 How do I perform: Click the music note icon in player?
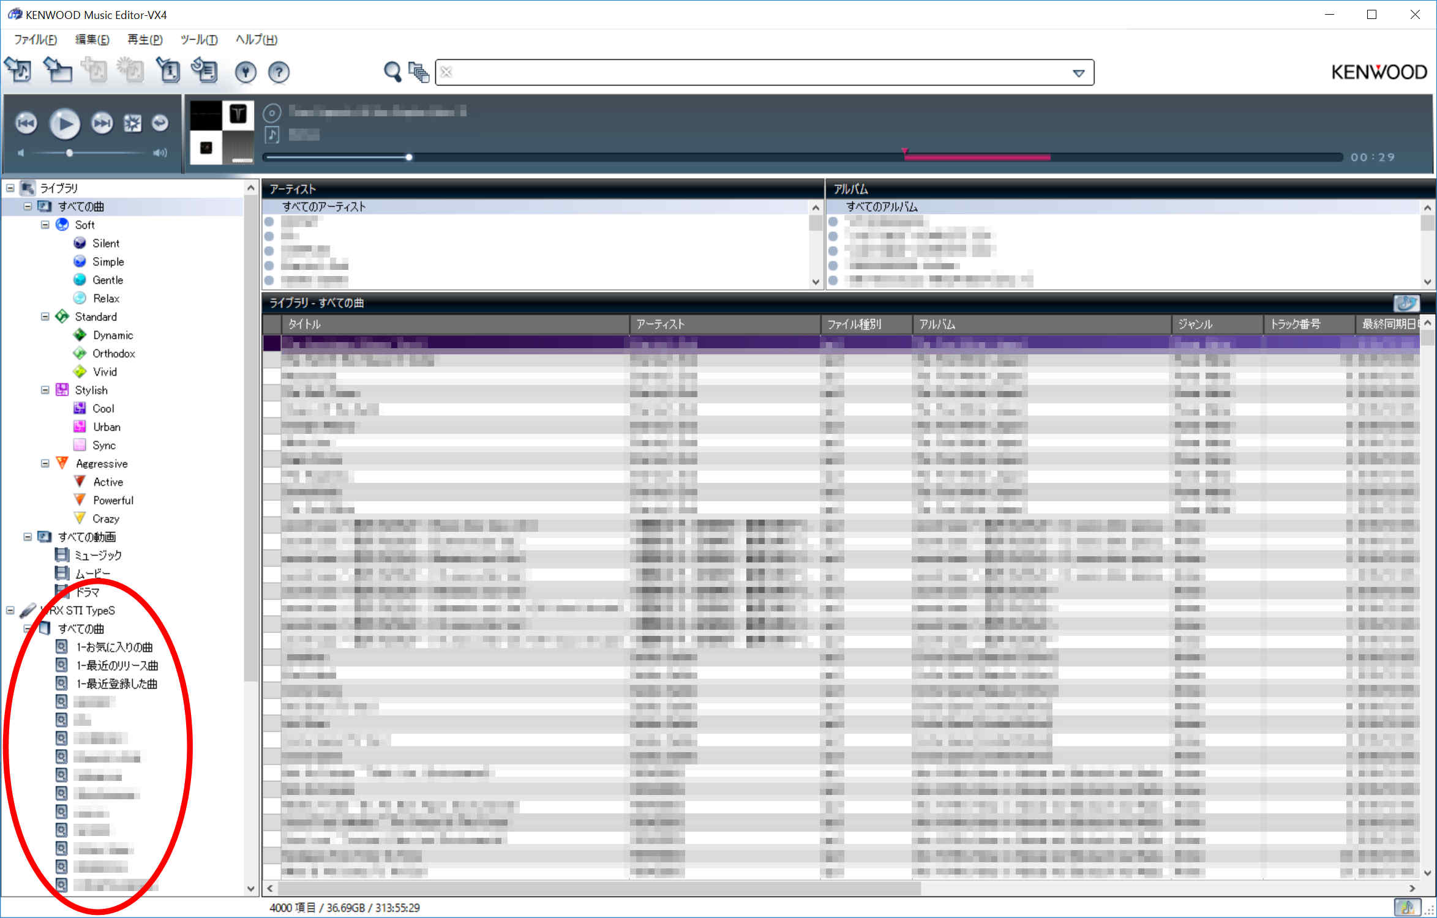click(272, 135)
